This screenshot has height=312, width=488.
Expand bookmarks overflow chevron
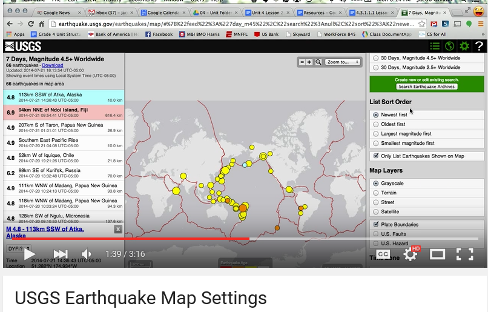(483, 35)
